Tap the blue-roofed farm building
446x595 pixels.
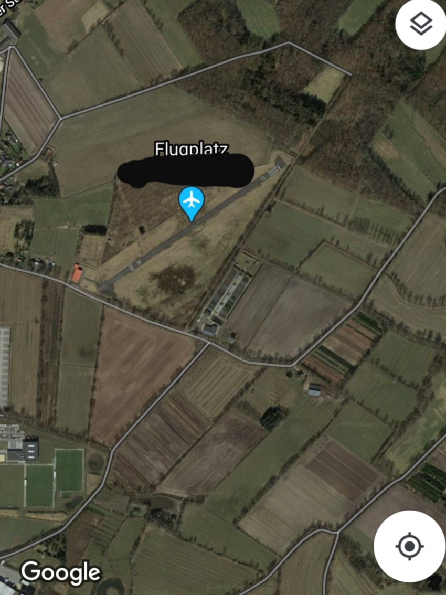tap(315, 390)
